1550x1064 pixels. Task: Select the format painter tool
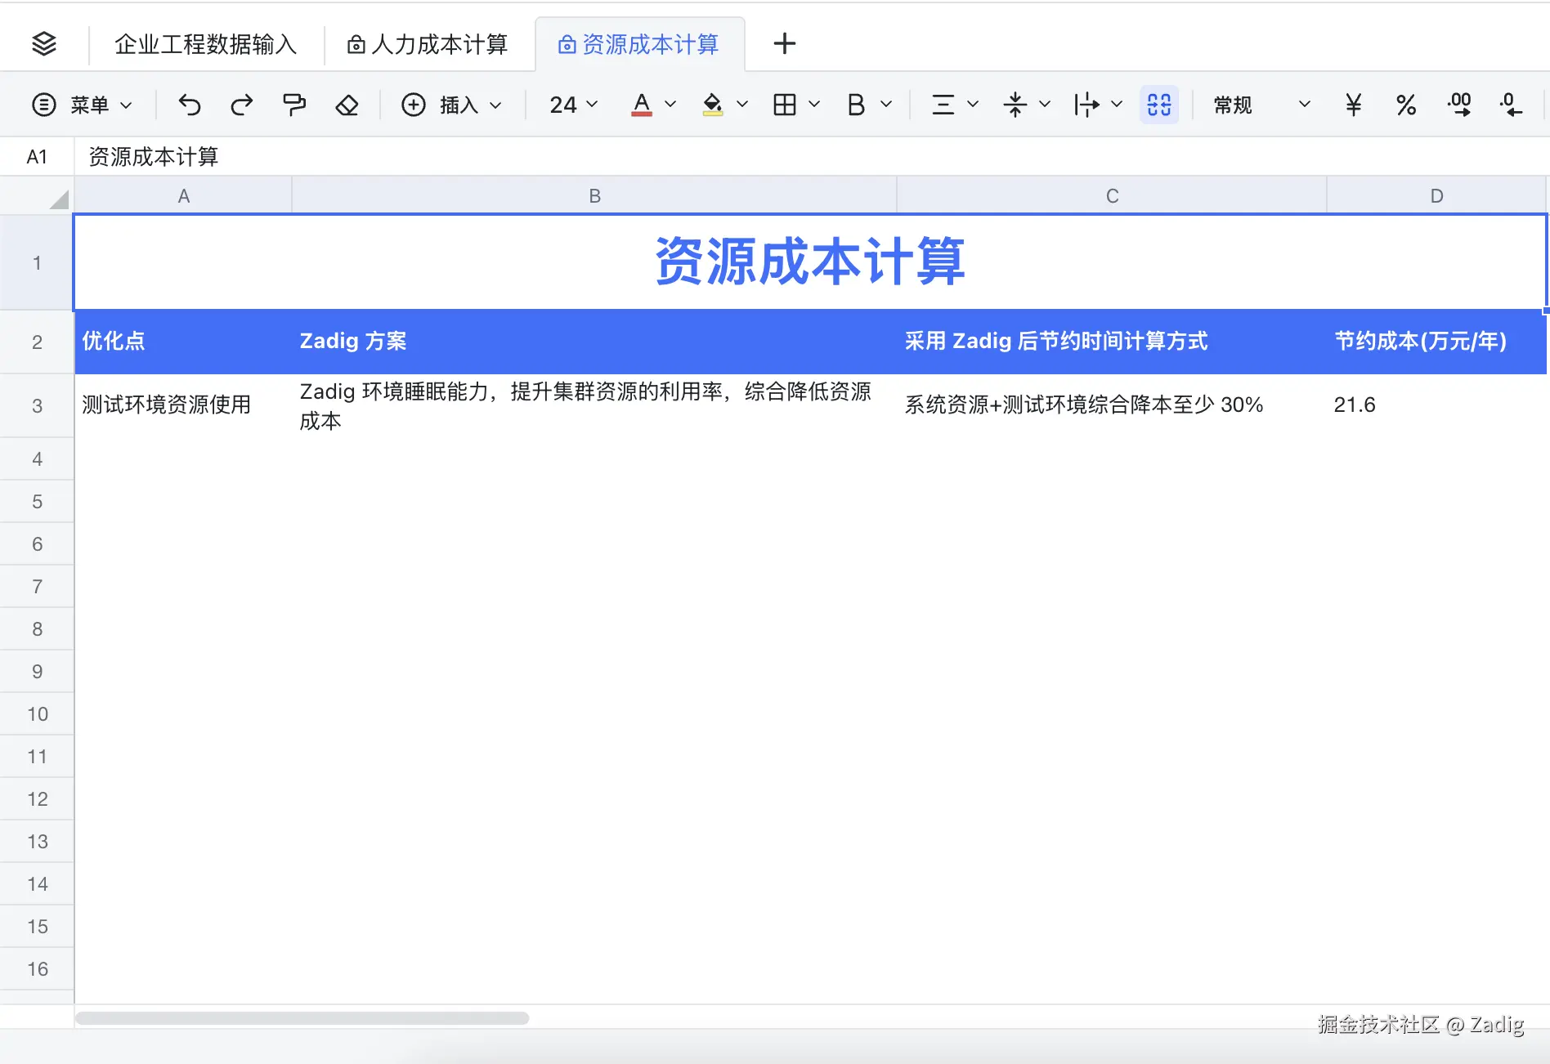tap(294, 105)
